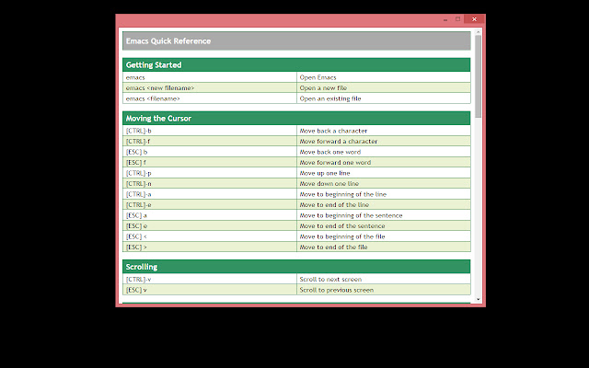
Task: Click 'Scroll to next screen' text
Action: point(330,280)
